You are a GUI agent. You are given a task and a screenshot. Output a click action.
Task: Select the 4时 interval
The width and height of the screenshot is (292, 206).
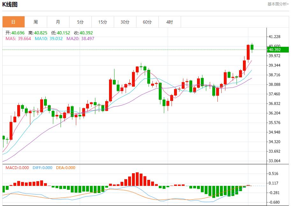pos(170,22)
